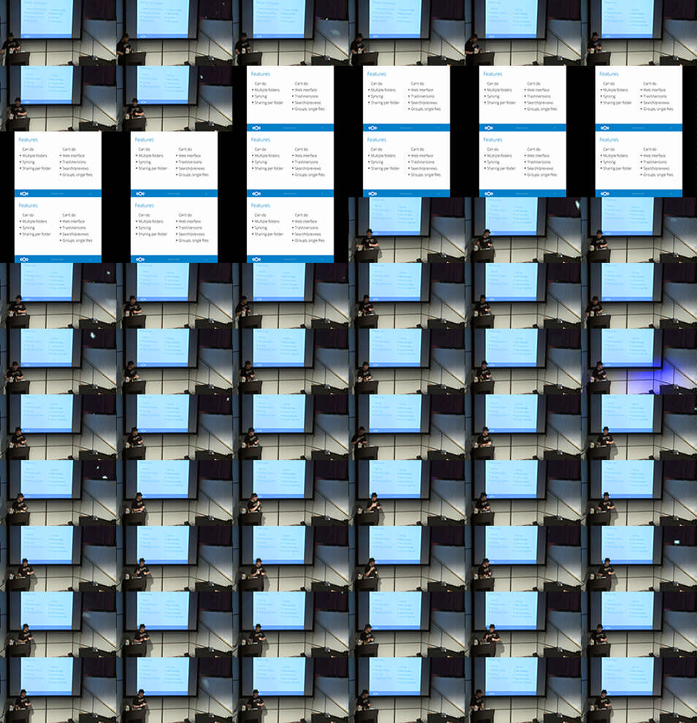Open the thumbnail with the blue light flare
The width and height of the screenshot is (697, 723).
tap(639, 361)
